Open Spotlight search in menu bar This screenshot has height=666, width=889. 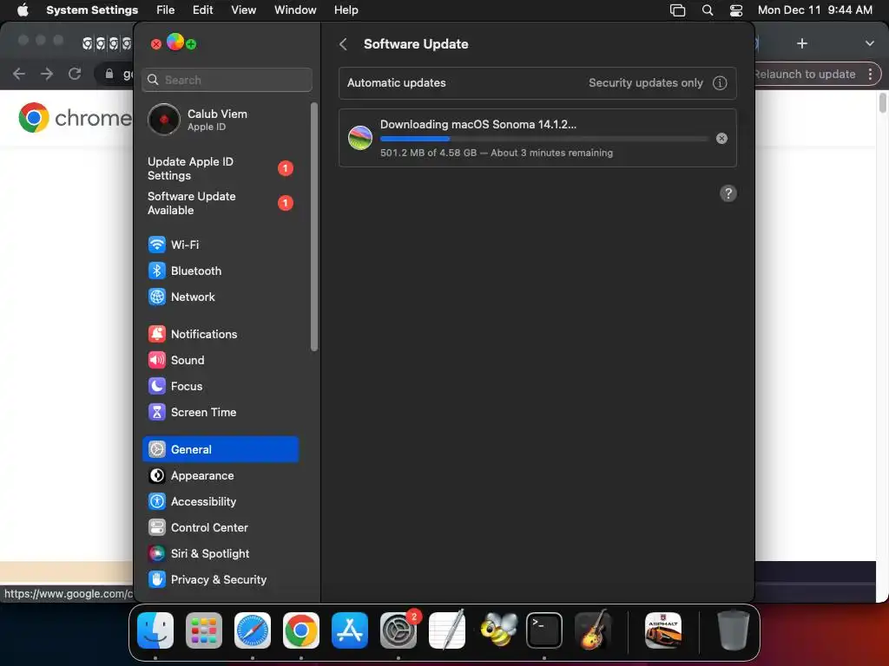click(x=708, y=10)
